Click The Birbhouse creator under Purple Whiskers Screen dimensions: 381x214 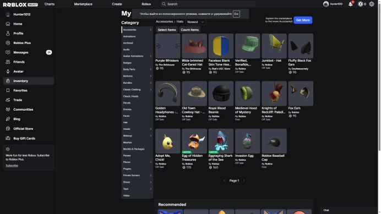point(166,65)
